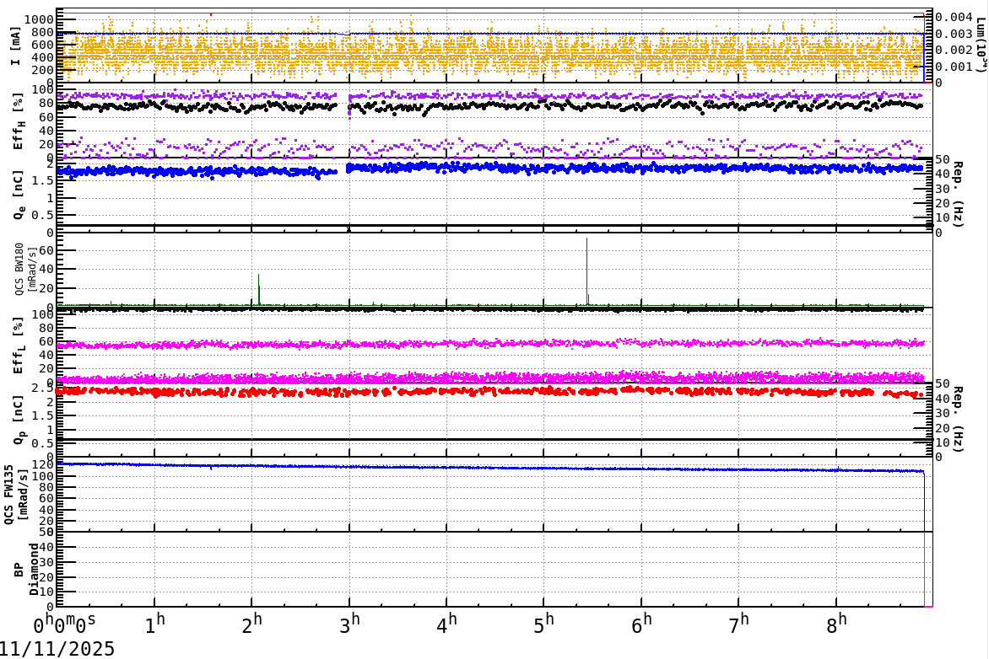
Task: Click the date label 11/11/2025
Action: click(x=57, y=648)
